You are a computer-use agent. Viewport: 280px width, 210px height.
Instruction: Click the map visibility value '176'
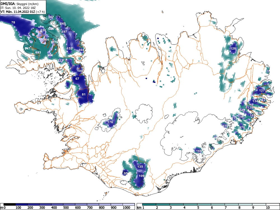pyautogui.click(x=110, y=122)
